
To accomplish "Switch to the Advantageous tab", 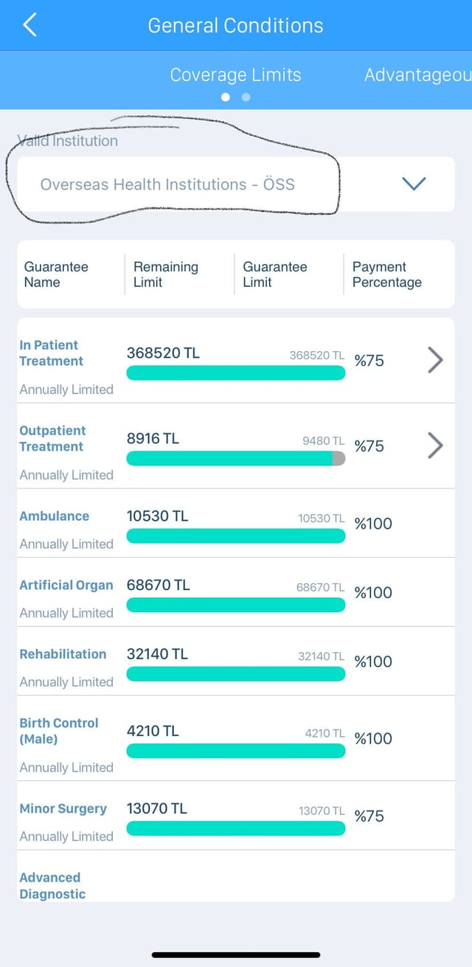I will pos(417,75).
